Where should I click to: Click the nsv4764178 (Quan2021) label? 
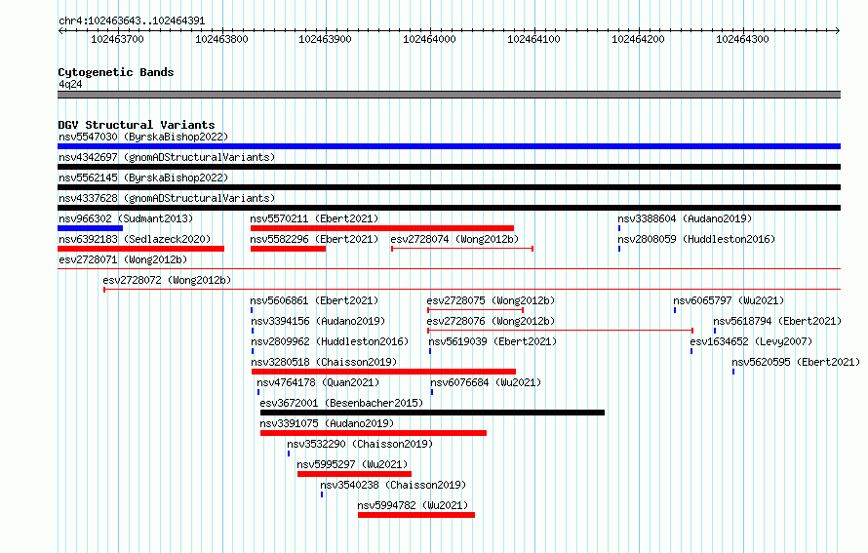pyautogui.click(x=318, y=382)
